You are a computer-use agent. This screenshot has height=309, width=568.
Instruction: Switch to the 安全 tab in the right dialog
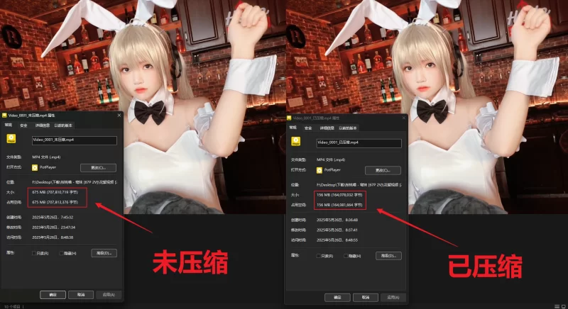click(x=308, y=128)
